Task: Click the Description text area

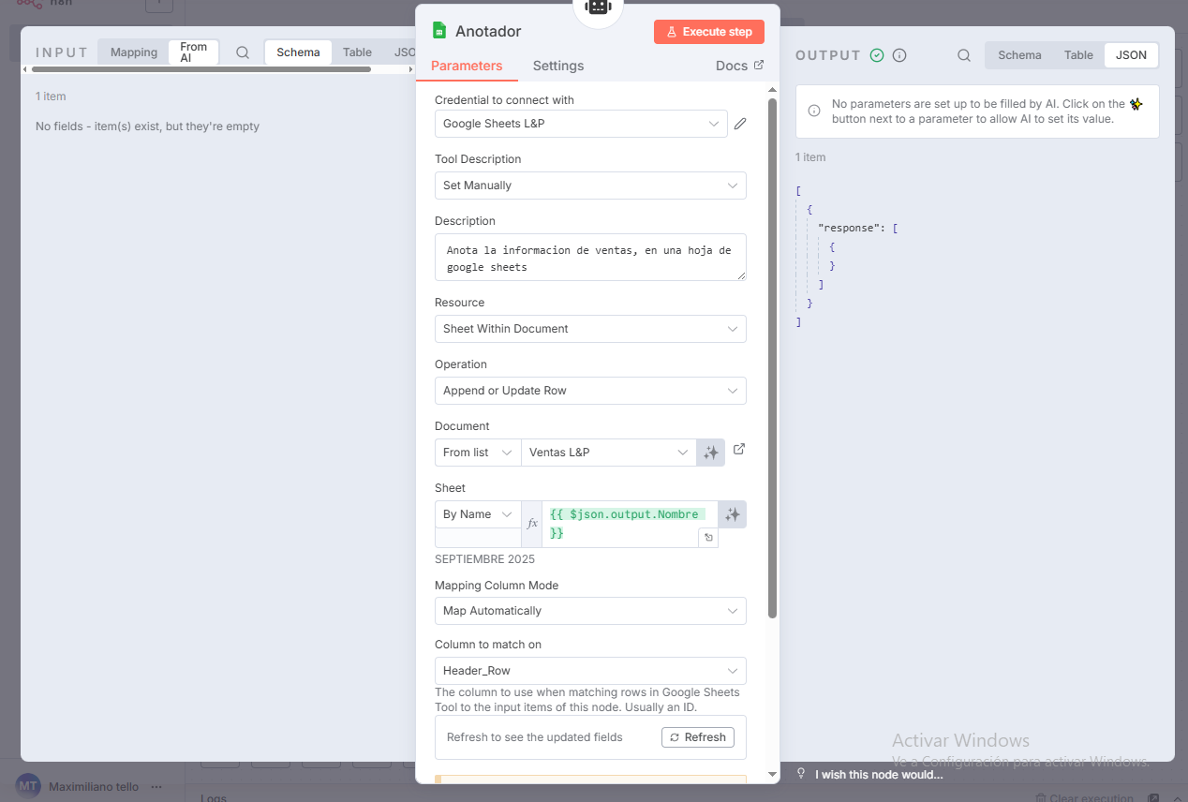Action: click(x=590, y=258)
